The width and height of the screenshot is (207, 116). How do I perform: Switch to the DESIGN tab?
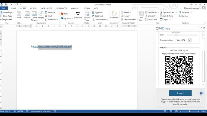pyautogui.click(x=33, y=8)
